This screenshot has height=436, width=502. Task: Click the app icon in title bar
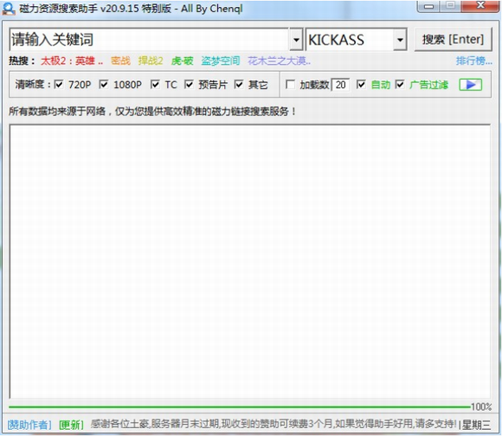click(x=9, y=9)
